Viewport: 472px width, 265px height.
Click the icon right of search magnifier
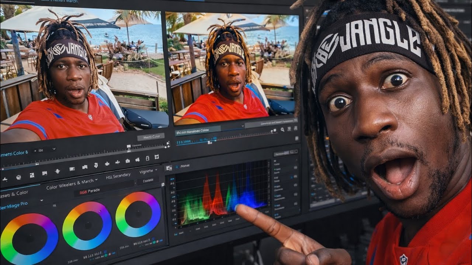click(290, 129)
